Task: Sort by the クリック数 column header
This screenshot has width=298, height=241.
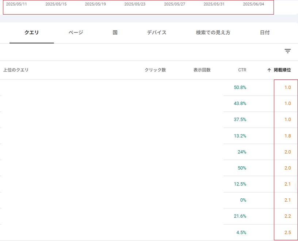Action: click(x=155, y=70)
